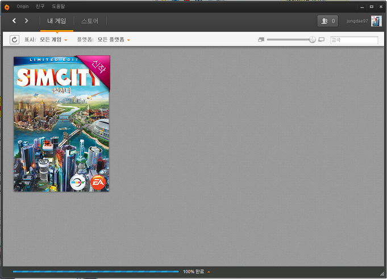387x279 pixels.
Task: Expand the 모든 플랫폼 platform filter
Action: 114,39
